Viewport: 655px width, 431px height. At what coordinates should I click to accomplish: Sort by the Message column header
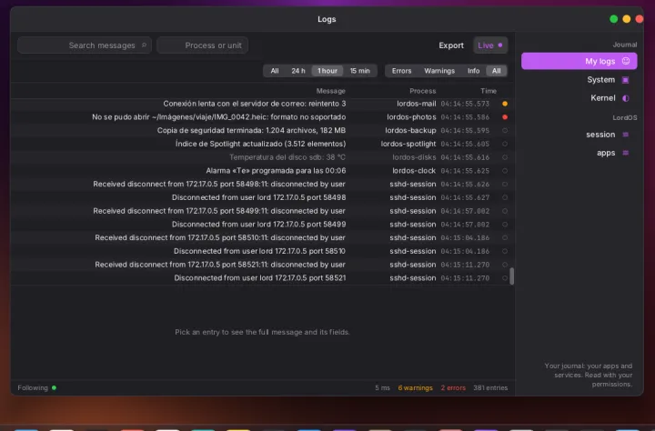(330, 91)
